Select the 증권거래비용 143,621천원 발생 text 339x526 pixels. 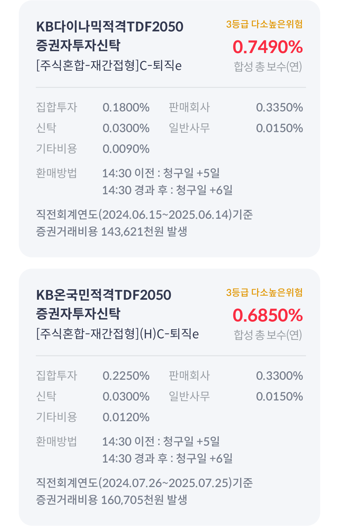click(112, 232)
